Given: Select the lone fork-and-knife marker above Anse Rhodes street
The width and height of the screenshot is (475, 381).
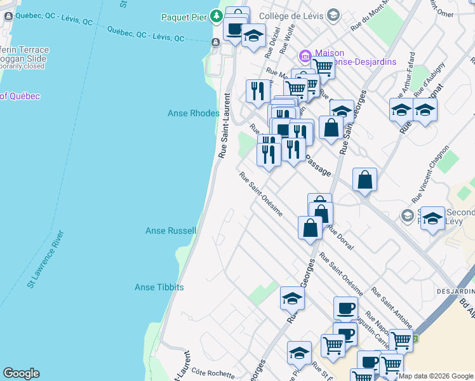Looking at the screenshot, I should tap(258, 93).
